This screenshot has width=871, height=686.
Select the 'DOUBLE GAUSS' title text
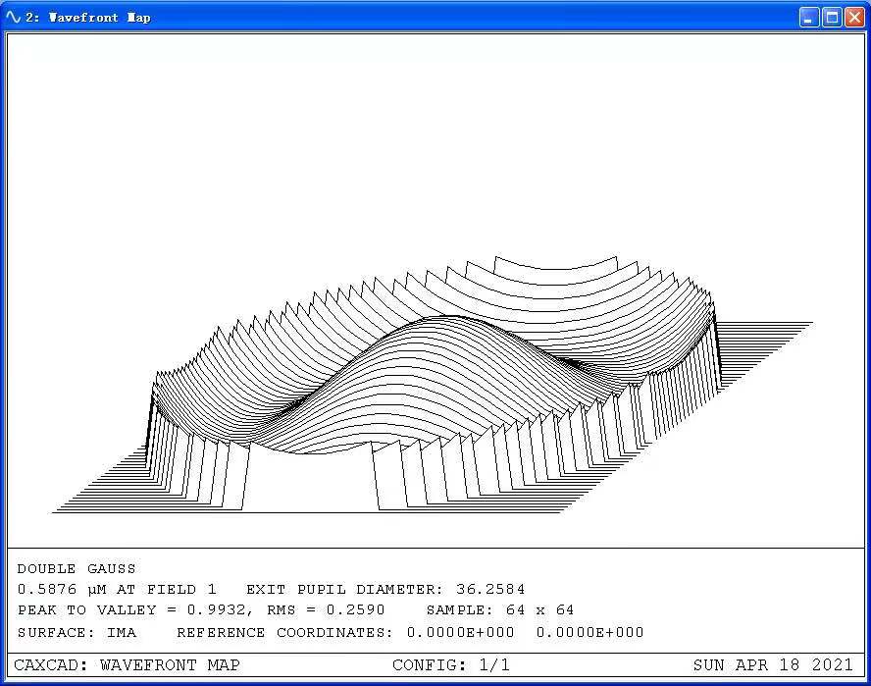(77, 568)
